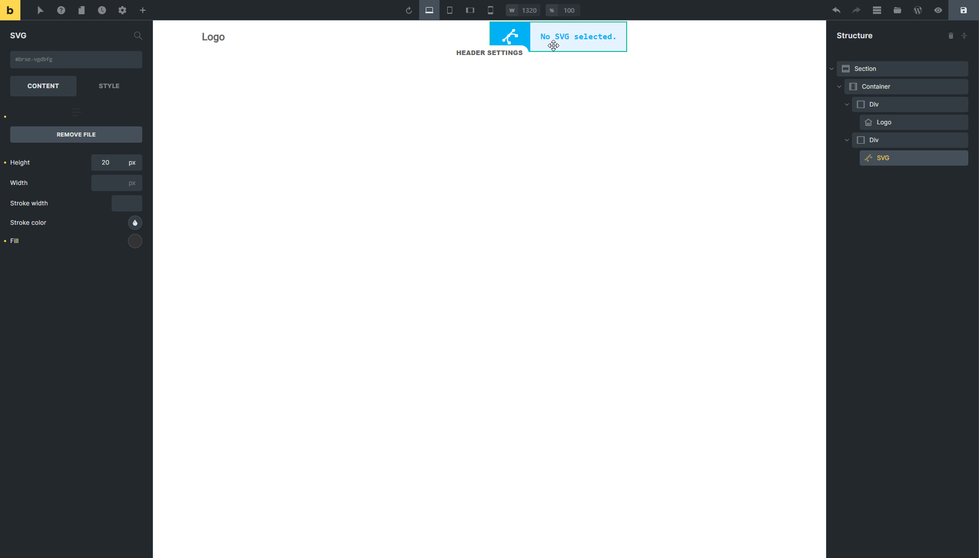This screenshot has width=979, height=558.
Task: Click the Logo text in canvas
Action: coord(213,37)
